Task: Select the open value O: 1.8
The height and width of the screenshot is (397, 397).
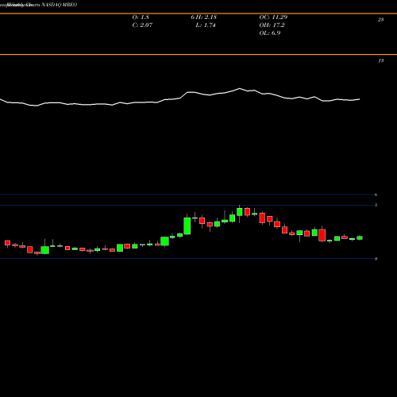Action: click(141, 17)
